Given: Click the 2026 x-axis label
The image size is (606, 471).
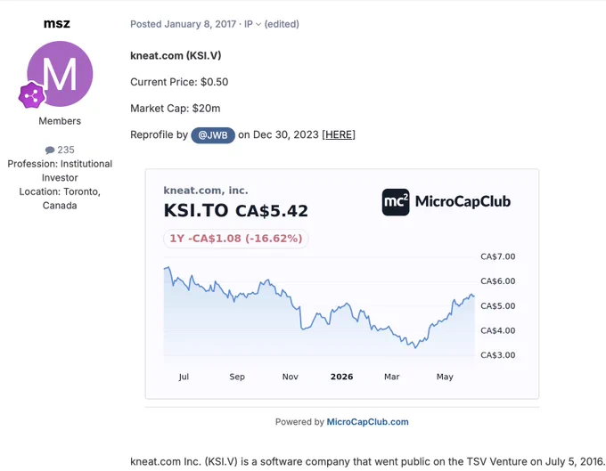Looking at the screenshot, I should (x=341, y=377).
